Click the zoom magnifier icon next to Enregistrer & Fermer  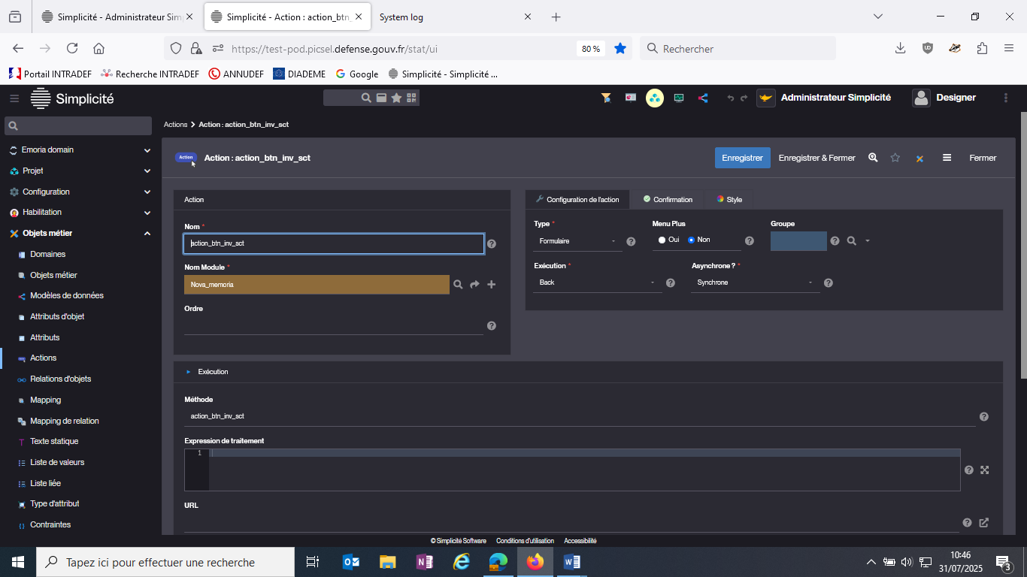coord(873,158)
